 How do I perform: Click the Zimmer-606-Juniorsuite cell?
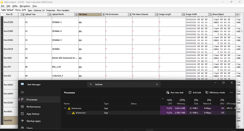click(x=65, y=58)
